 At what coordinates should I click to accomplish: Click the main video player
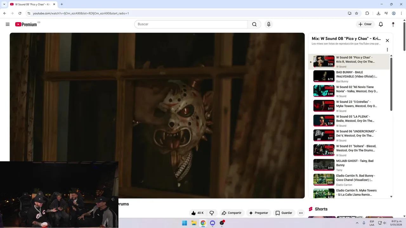(157, 116)
